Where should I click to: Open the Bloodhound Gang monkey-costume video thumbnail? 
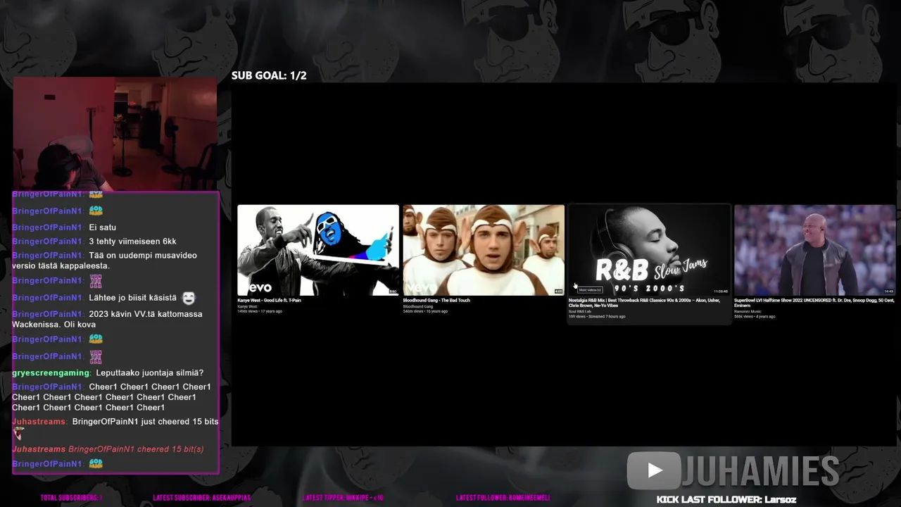(484, 250)
